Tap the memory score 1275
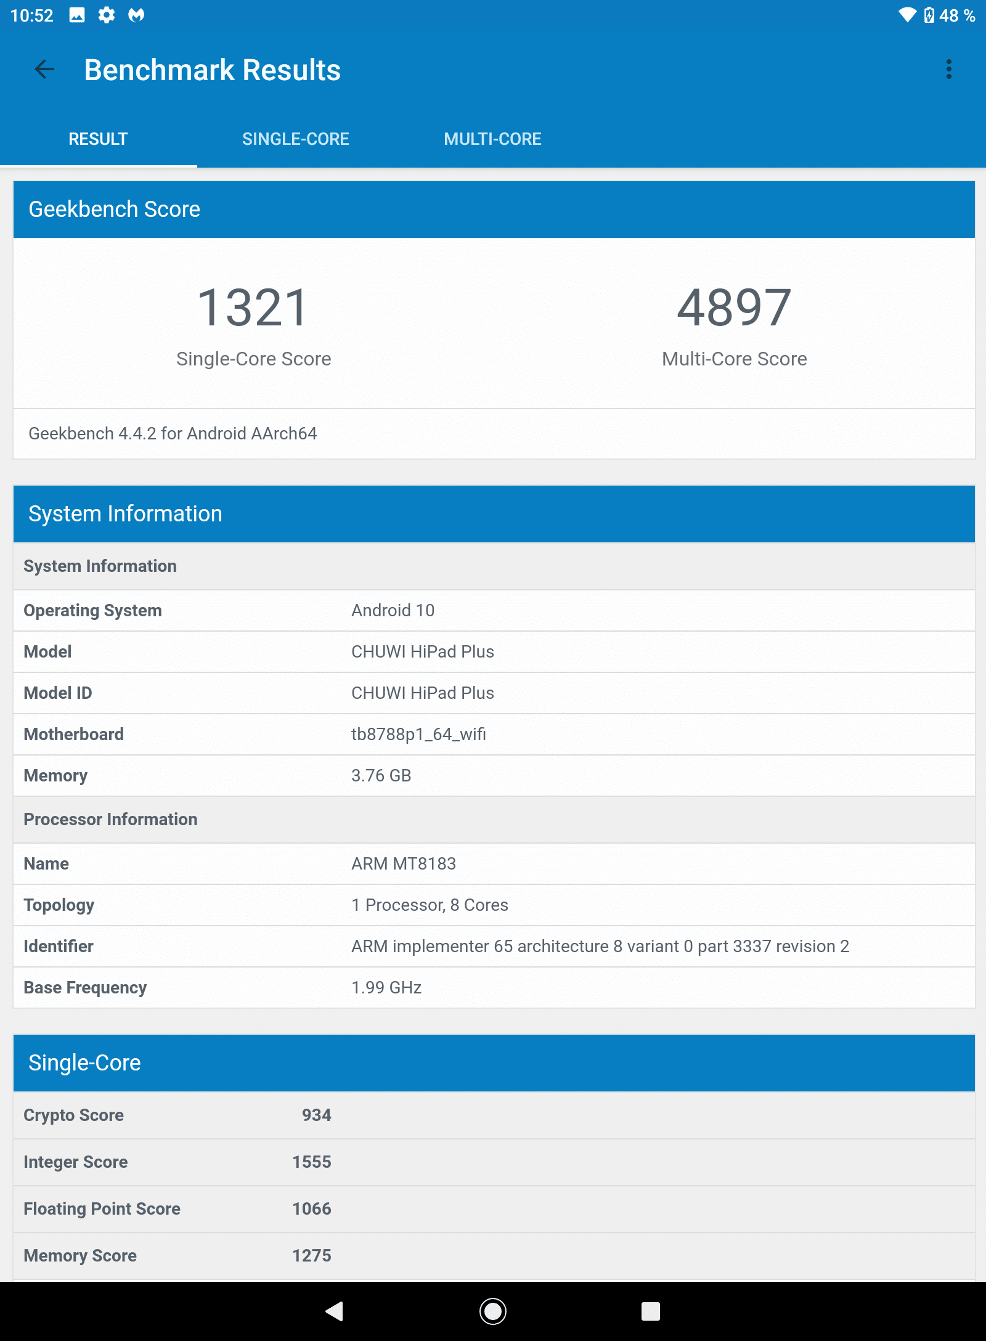 click(312, 1256)
